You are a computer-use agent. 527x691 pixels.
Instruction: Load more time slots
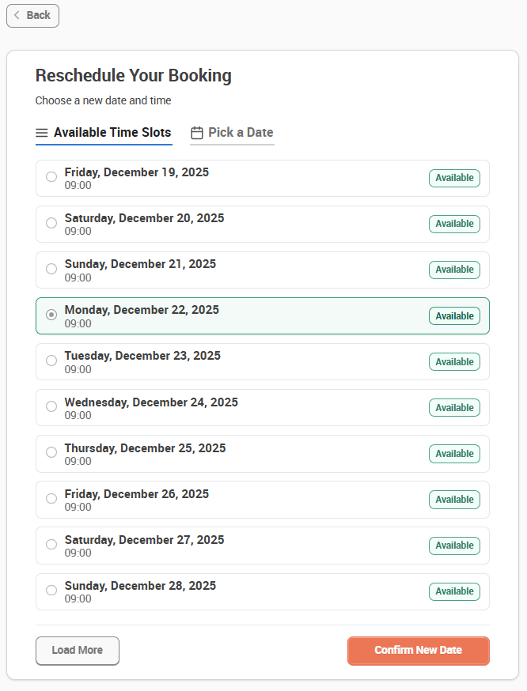[x=78, y=651]
